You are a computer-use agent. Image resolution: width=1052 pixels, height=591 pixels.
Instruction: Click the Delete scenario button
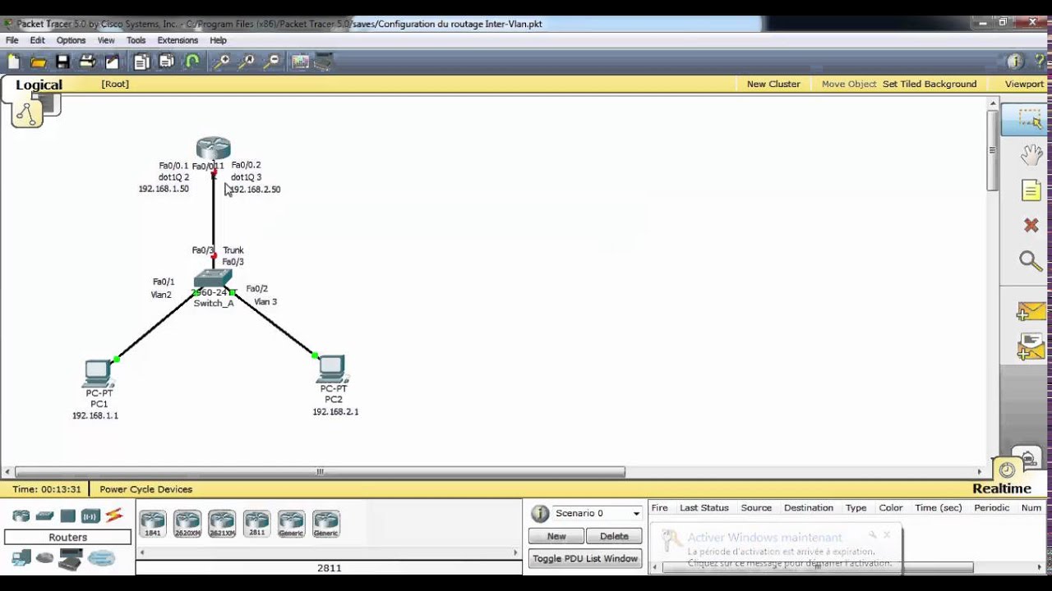coord(614,536)
